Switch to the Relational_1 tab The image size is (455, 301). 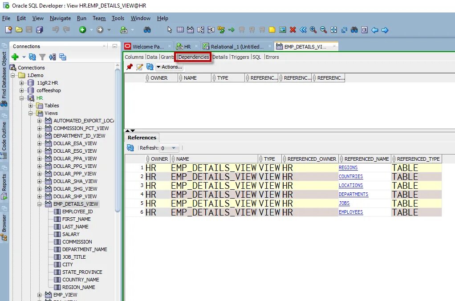click(x=237, y=46)
